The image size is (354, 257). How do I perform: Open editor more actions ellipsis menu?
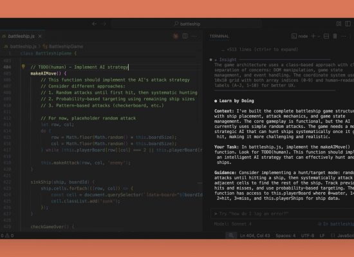[194, 36]
